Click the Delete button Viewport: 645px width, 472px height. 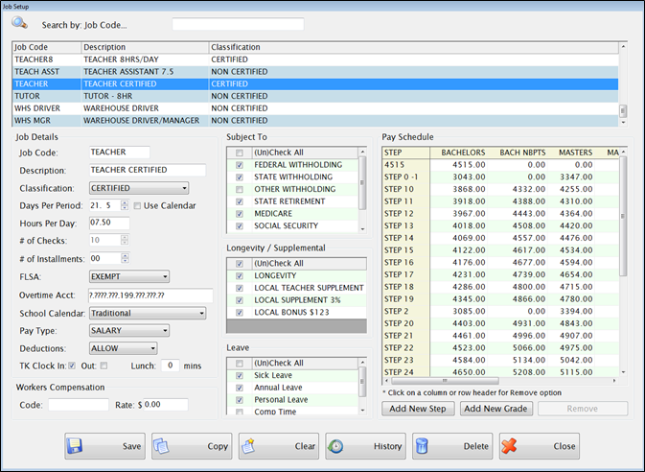(452, 446)
